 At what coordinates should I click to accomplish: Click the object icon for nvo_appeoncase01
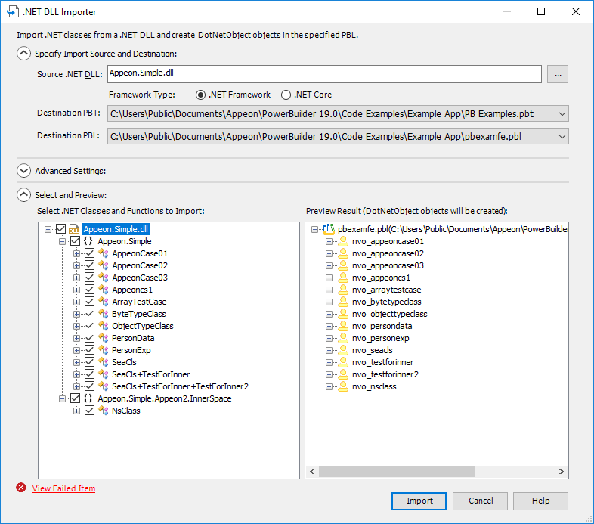pyautogui.click(x=343, y=241)
